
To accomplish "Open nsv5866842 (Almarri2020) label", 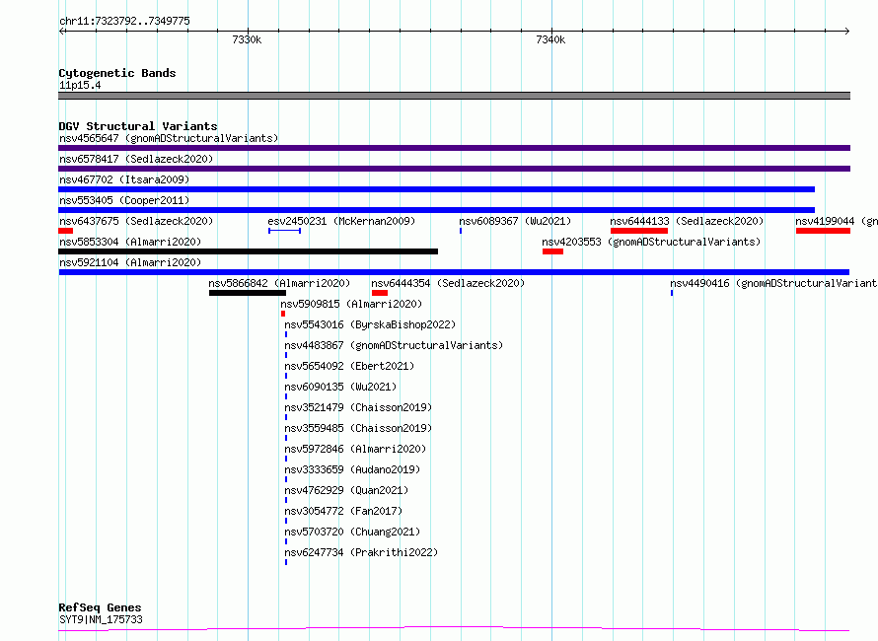I will [x=279, y=283].
